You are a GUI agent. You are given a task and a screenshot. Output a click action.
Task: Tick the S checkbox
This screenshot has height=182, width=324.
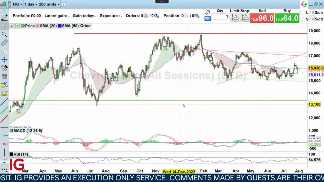[x=303, y=19]
